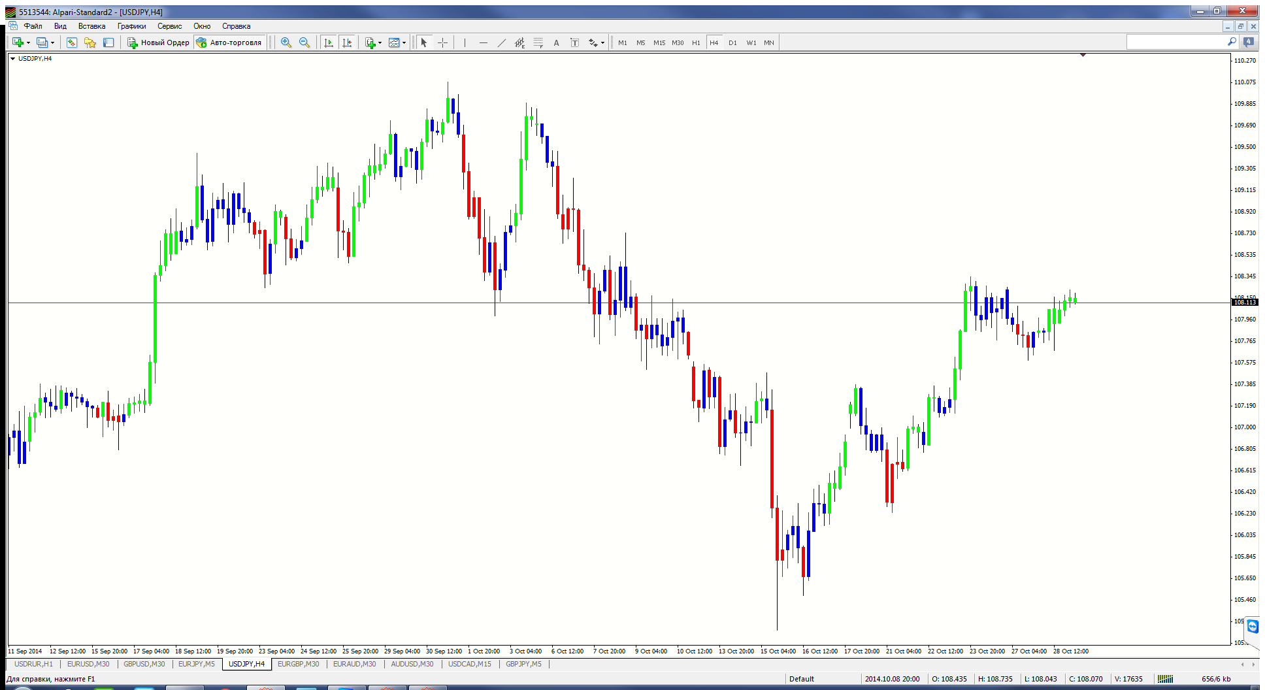Select the text tool
The height and width of the screenshot is (690, 1265).
556,42
